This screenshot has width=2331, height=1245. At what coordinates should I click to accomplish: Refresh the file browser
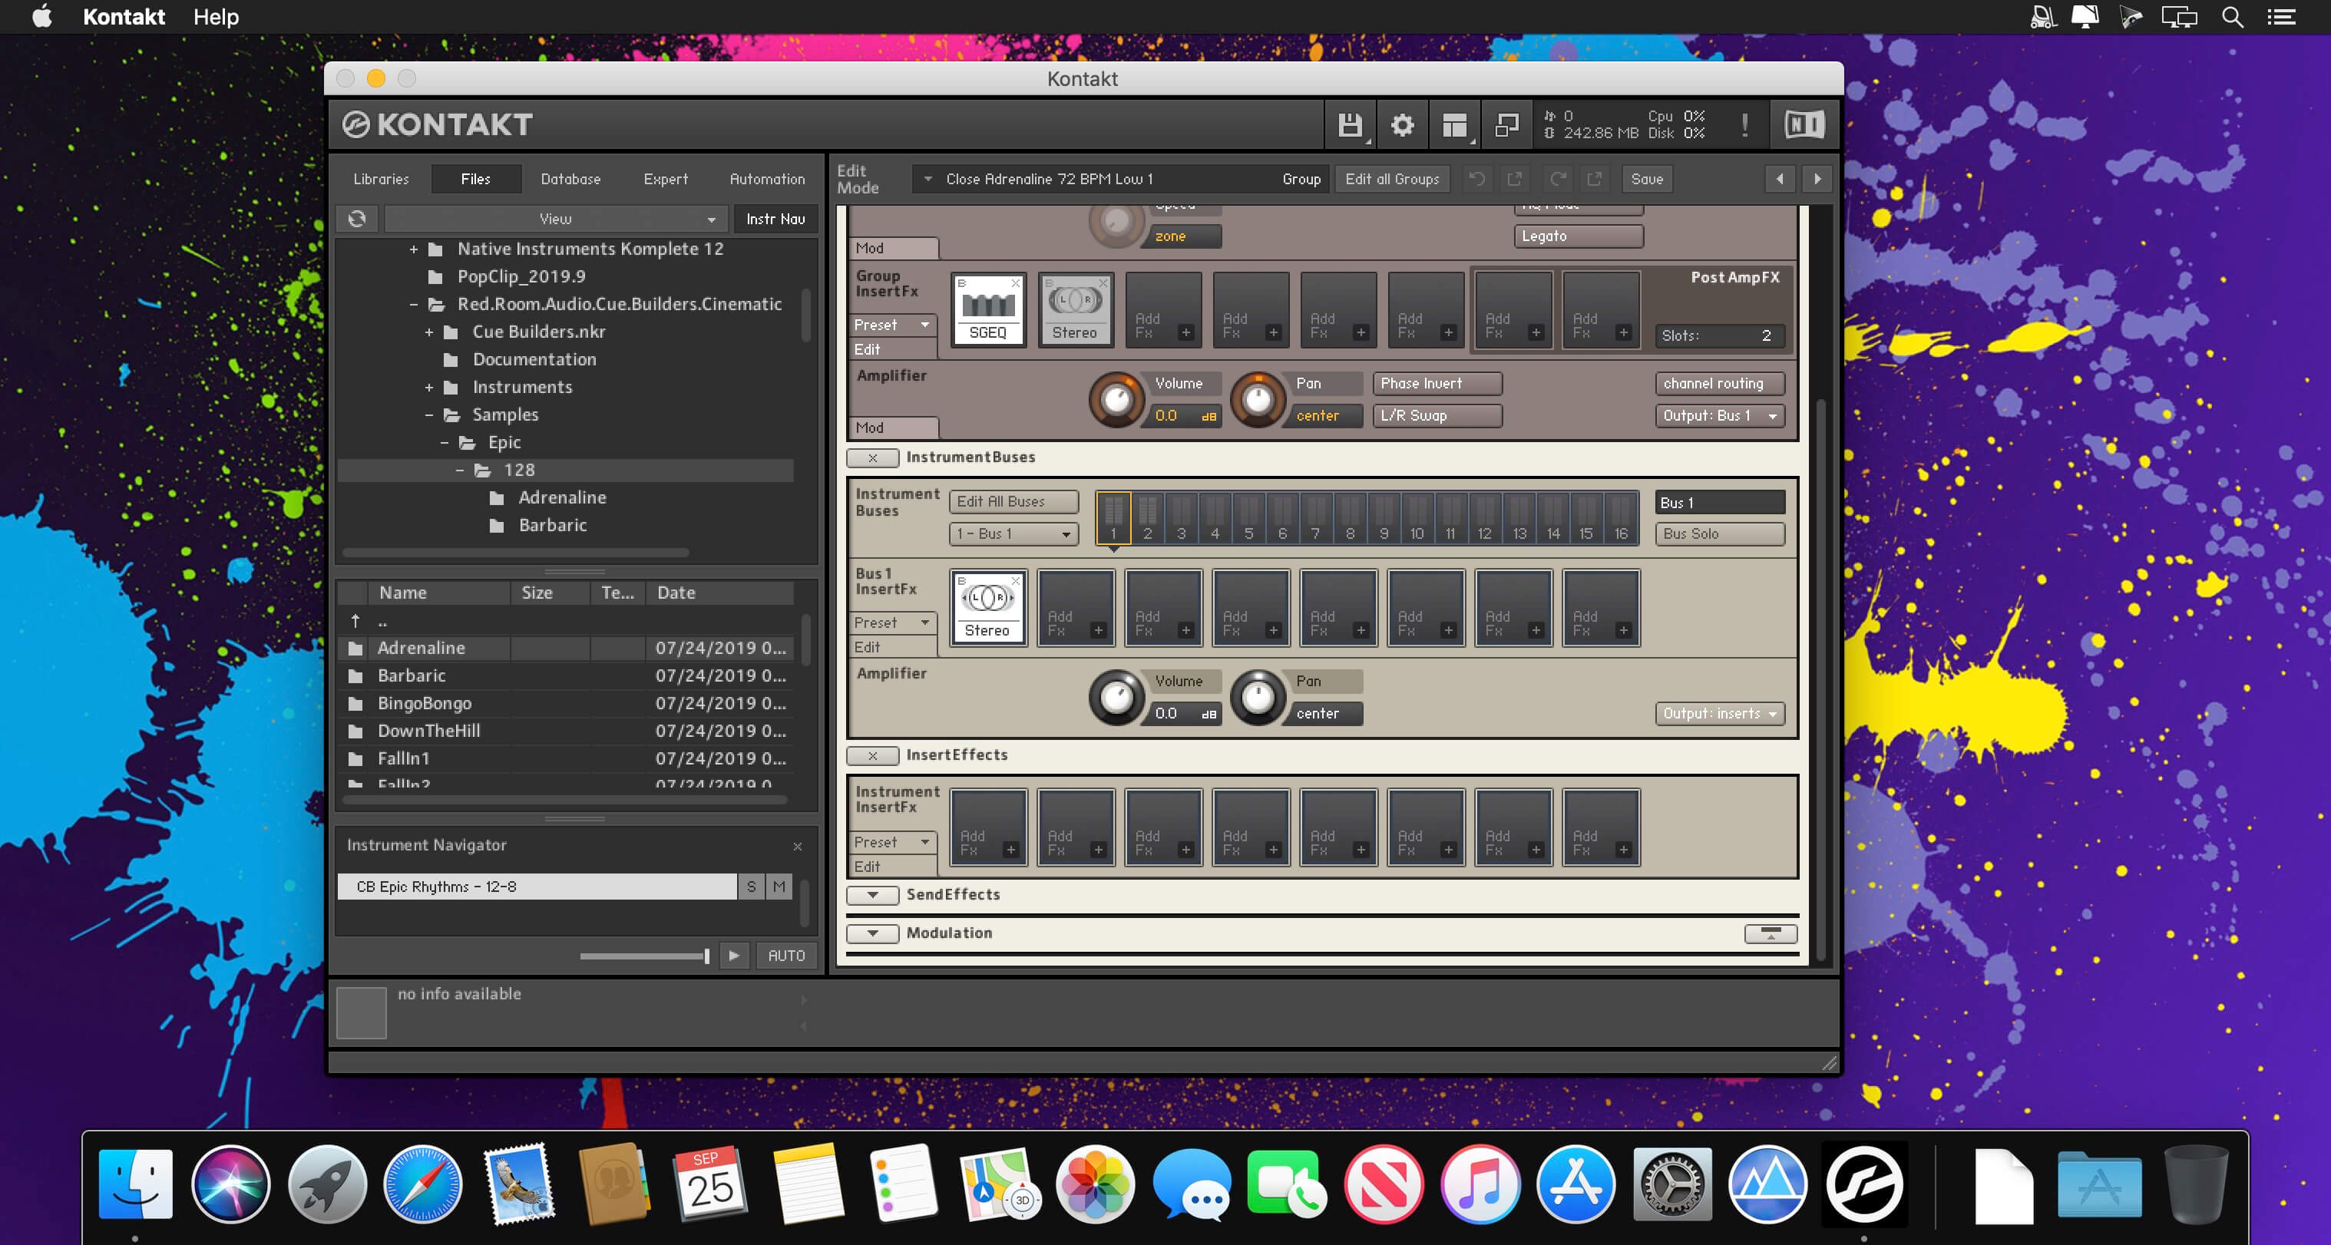pos(358,219)
